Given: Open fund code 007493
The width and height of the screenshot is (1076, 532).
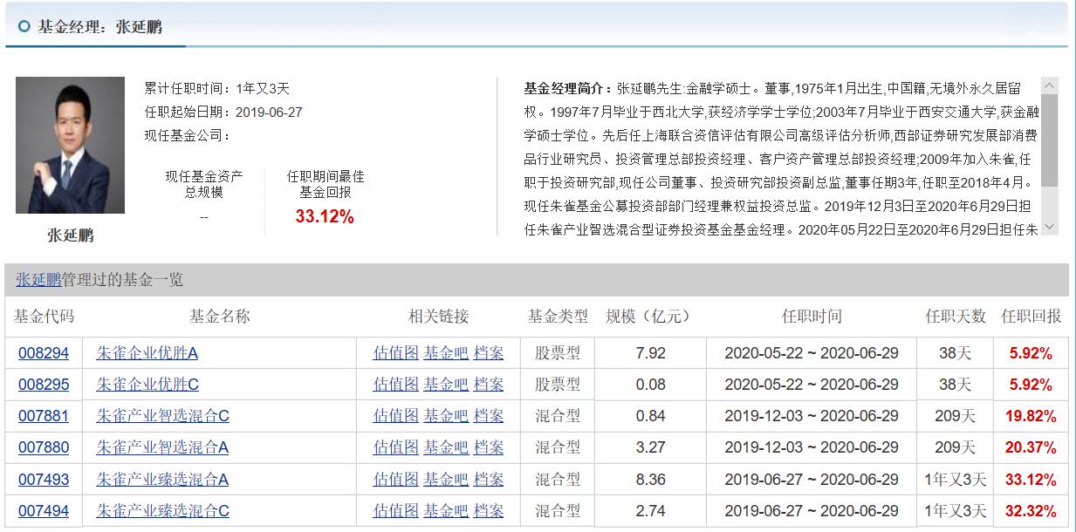Looking at the screenshot, I should (x=44, y=479).
